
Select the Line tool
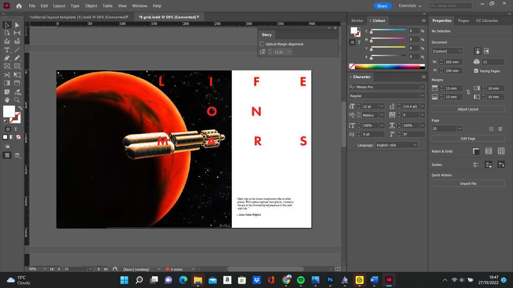(17, 50)
